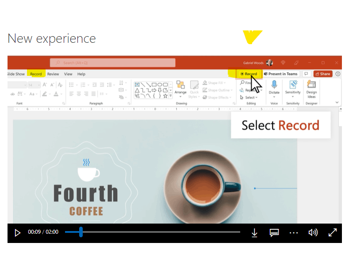Open the font size box showing 14
This screenshot has width=349, height=254.
tap(34, 85)
